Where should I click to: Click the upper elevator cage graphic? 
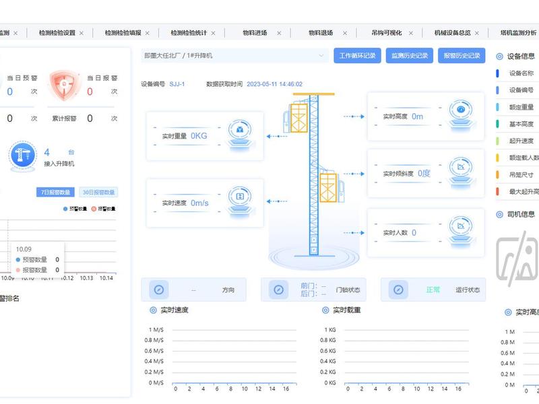click(298, 117)
